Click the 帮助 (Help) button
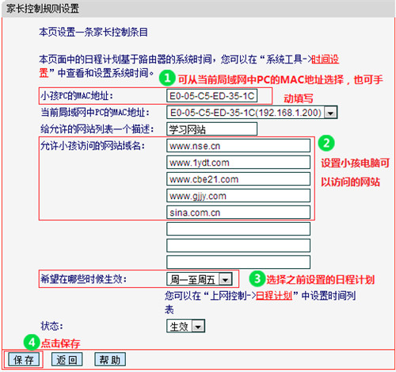 pyautogui.click(x=110, y=359)
